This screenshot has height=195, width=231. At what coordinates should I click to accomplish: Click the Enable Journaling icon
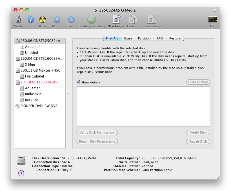pyautogui.click(x=92, y=20)
